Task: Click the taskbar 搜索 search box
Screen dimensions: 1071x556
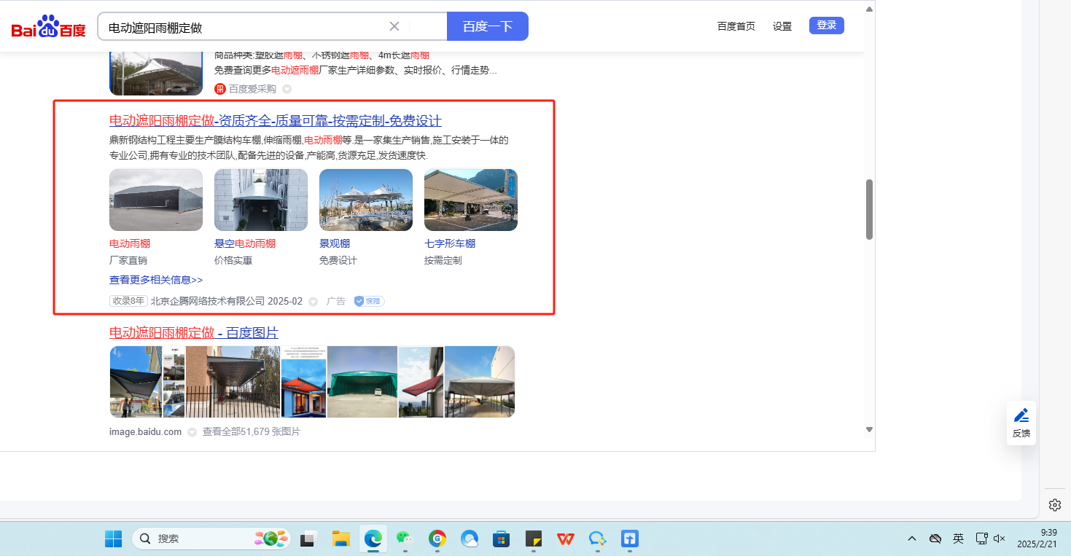Action: (x=211, y=539)
